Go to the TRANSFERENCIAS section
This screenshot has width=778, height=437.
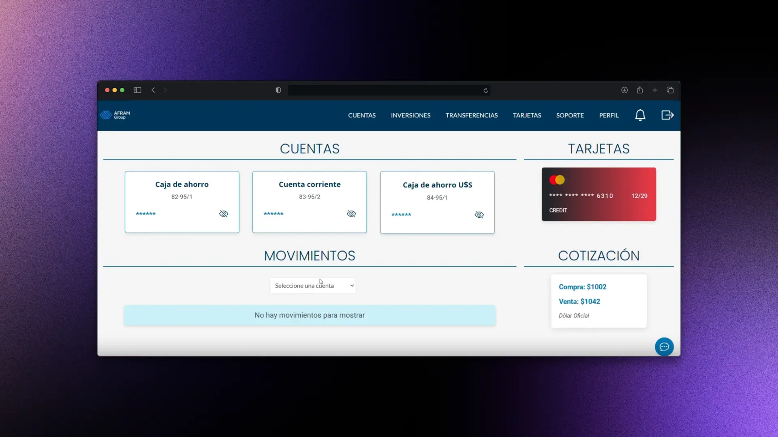[x=472, y=115]
